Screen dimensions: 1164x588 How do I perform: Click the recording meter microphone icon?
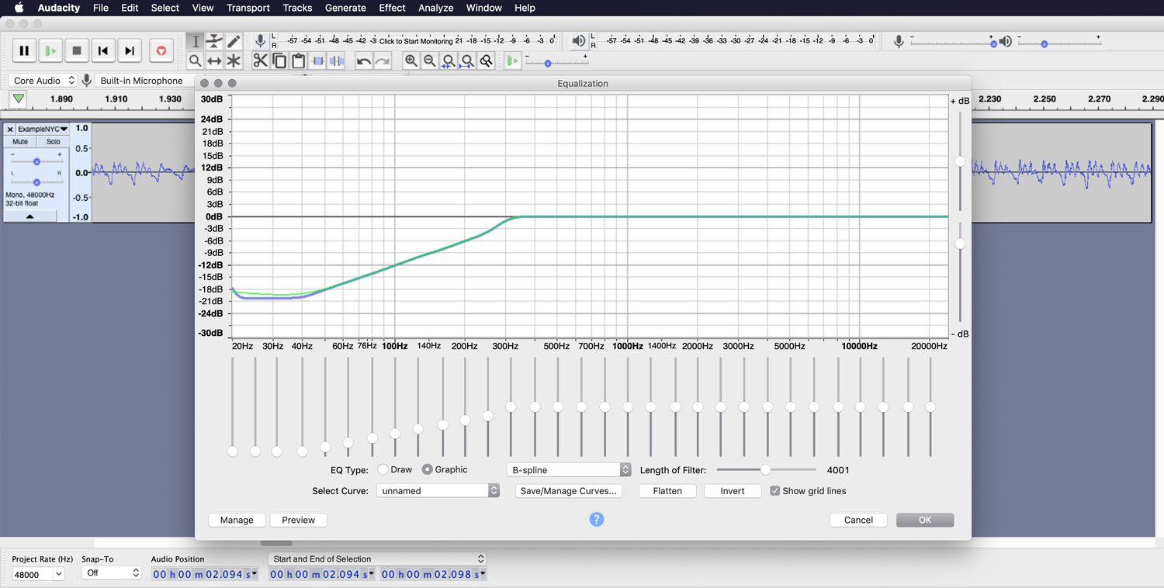tap(261, 41)
